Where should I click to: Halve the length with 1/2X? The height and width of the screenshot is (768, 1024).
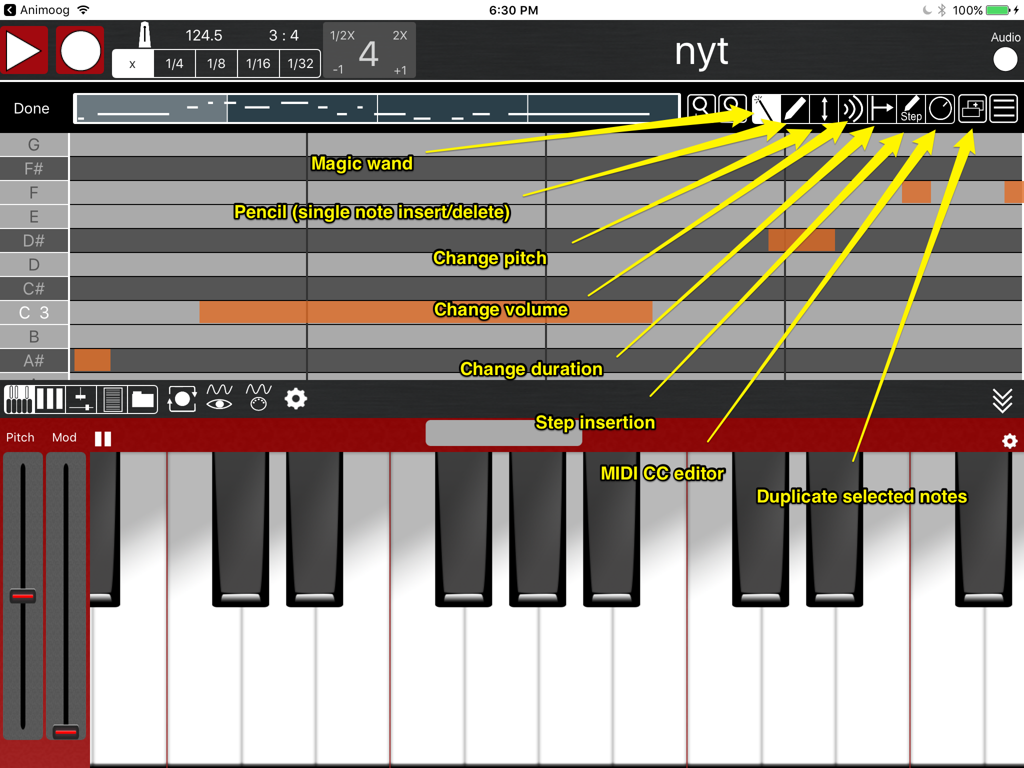click(x=342, y=35)
